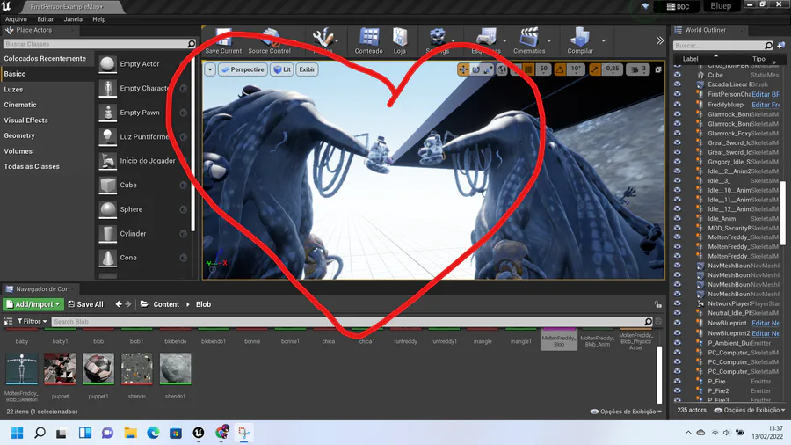This screenshot has height=445, width=791.
Task: Click the Save Current toolbar icon
Action: [223, 38]
